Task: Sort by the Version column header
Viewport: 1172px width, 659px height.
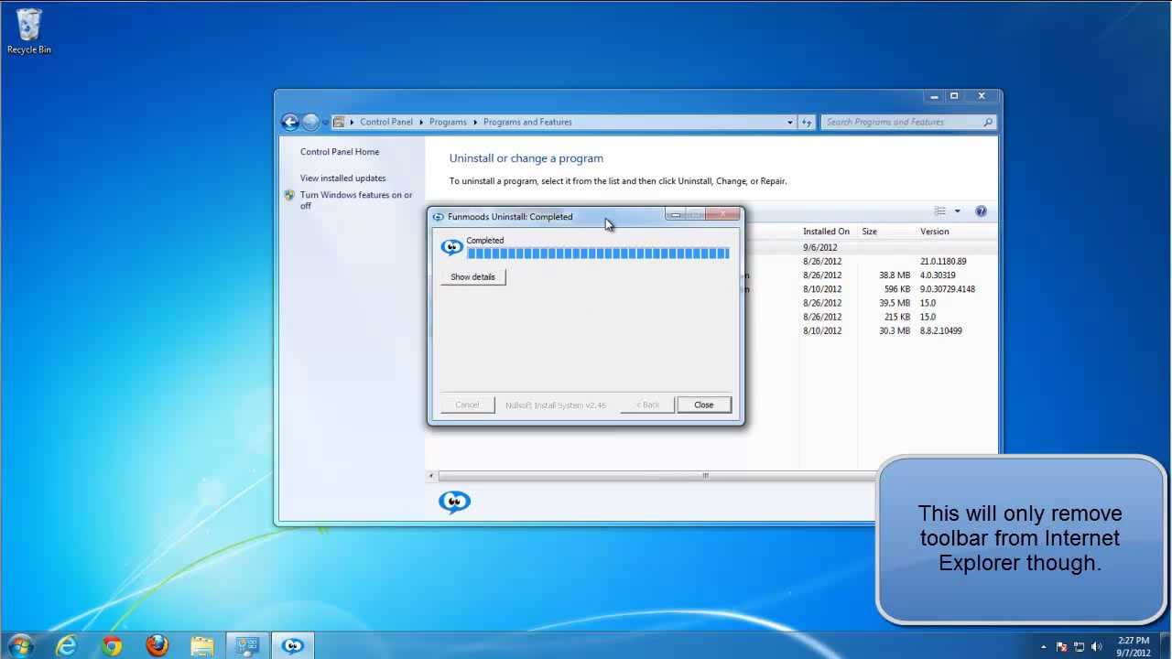Action: (935, 232)
